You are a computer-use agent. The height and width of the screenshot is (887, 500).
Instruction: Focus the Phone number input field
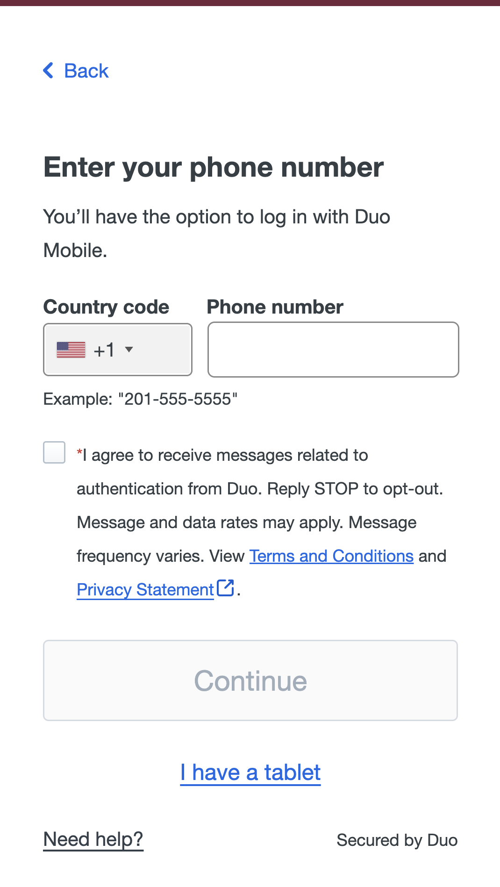coord(333,350)
